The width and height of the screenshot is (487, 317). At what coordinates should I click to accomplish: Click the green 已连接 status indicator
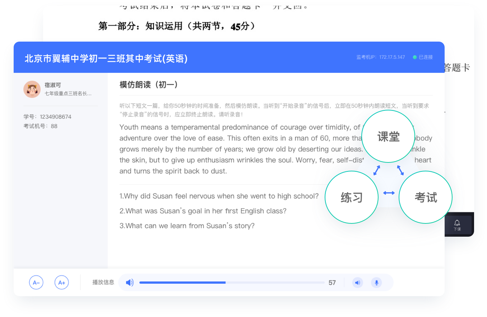click(423, 57)
